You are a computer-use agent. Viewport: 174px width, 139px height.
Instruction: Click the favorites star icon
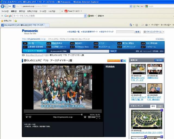tap(2, 20)
